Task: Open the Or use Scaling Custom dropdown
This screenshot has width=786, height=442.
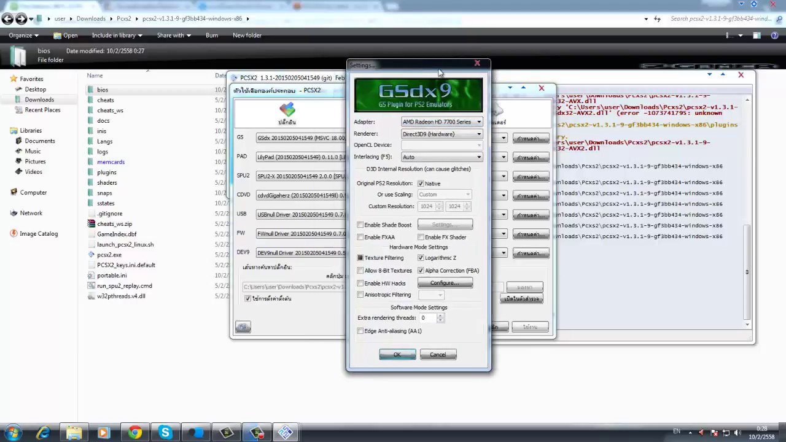Action: tap(445, 195)
